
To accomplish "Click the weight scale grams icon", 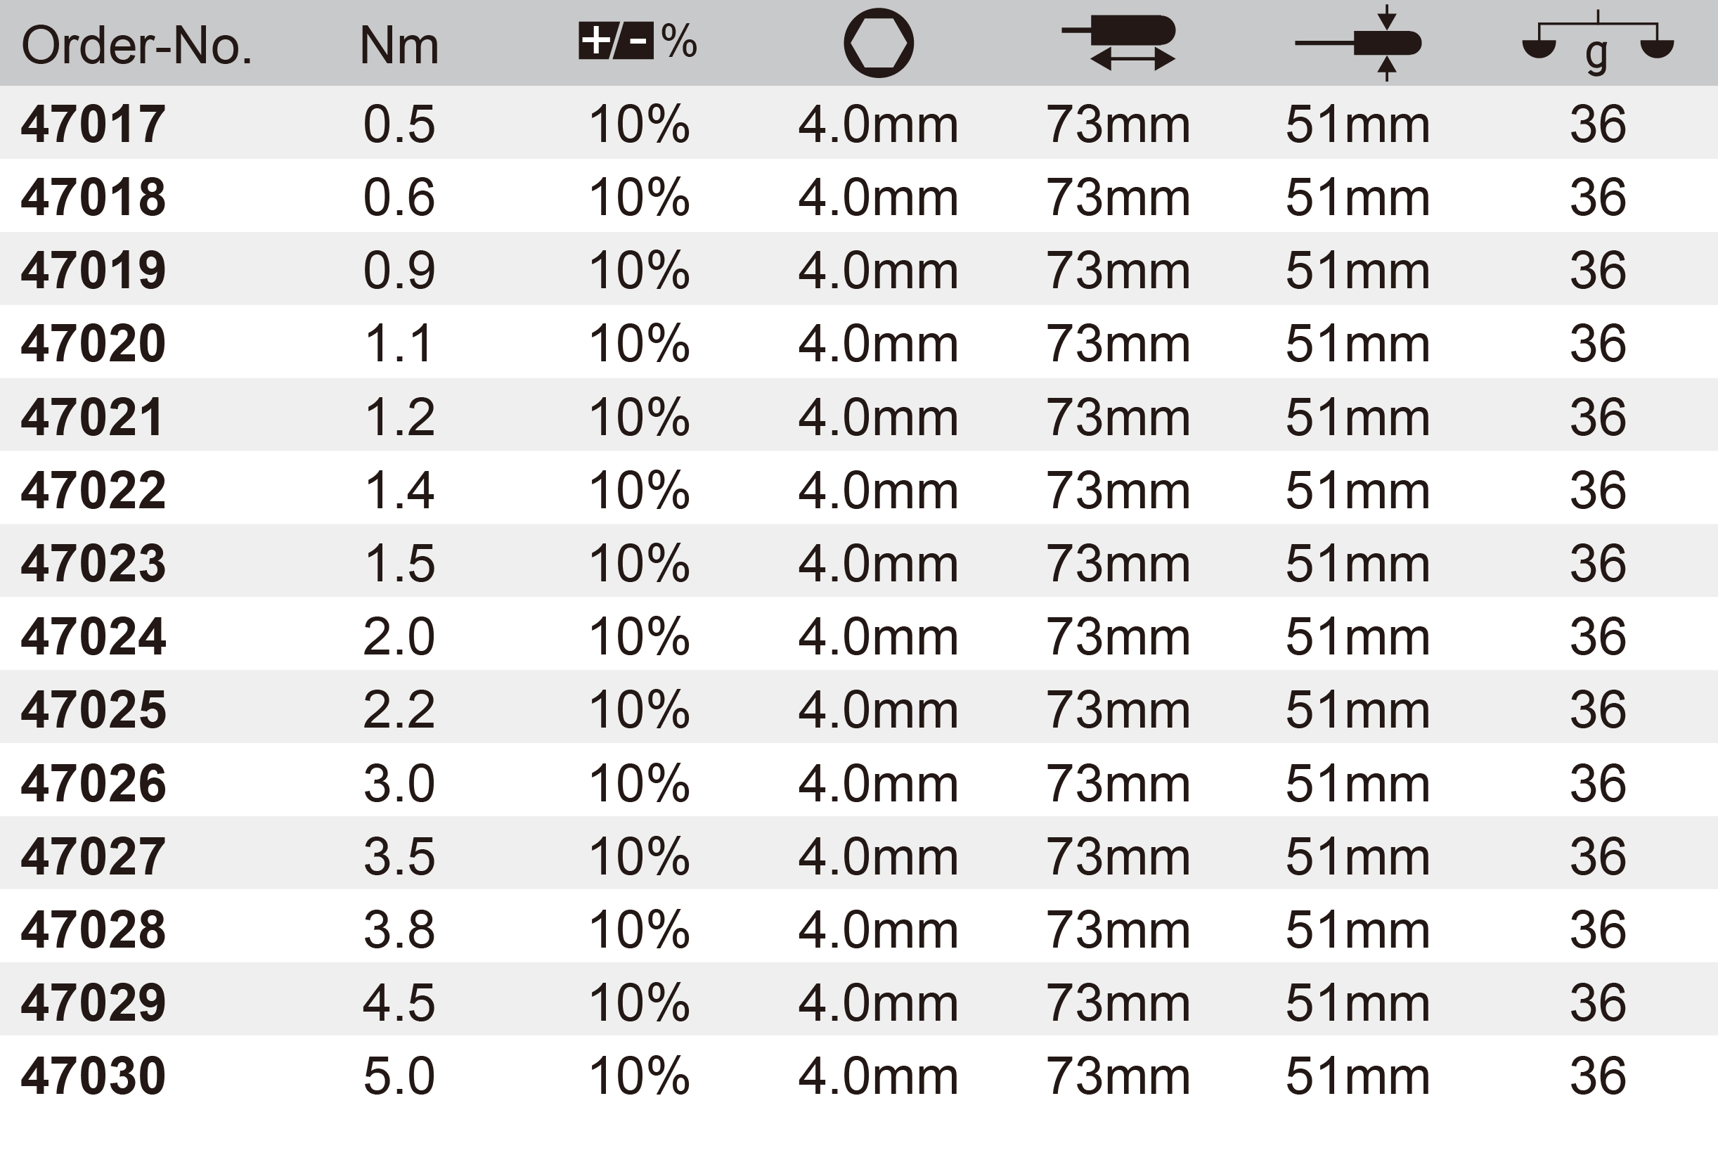I will tap(1597, 43).
